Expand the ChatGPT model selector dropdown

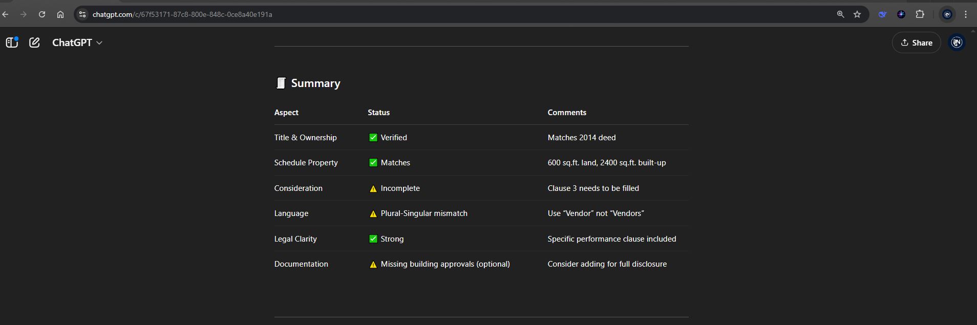pyautogui.click(x=77, y=42)
